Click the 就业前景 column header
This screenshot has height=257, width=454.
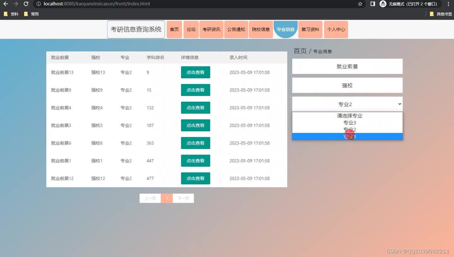click(60, 57)
